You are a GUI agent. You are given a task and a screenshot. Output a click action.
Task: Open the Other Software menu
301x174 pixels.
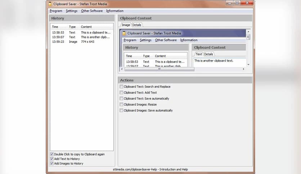[x=92, y=11]
